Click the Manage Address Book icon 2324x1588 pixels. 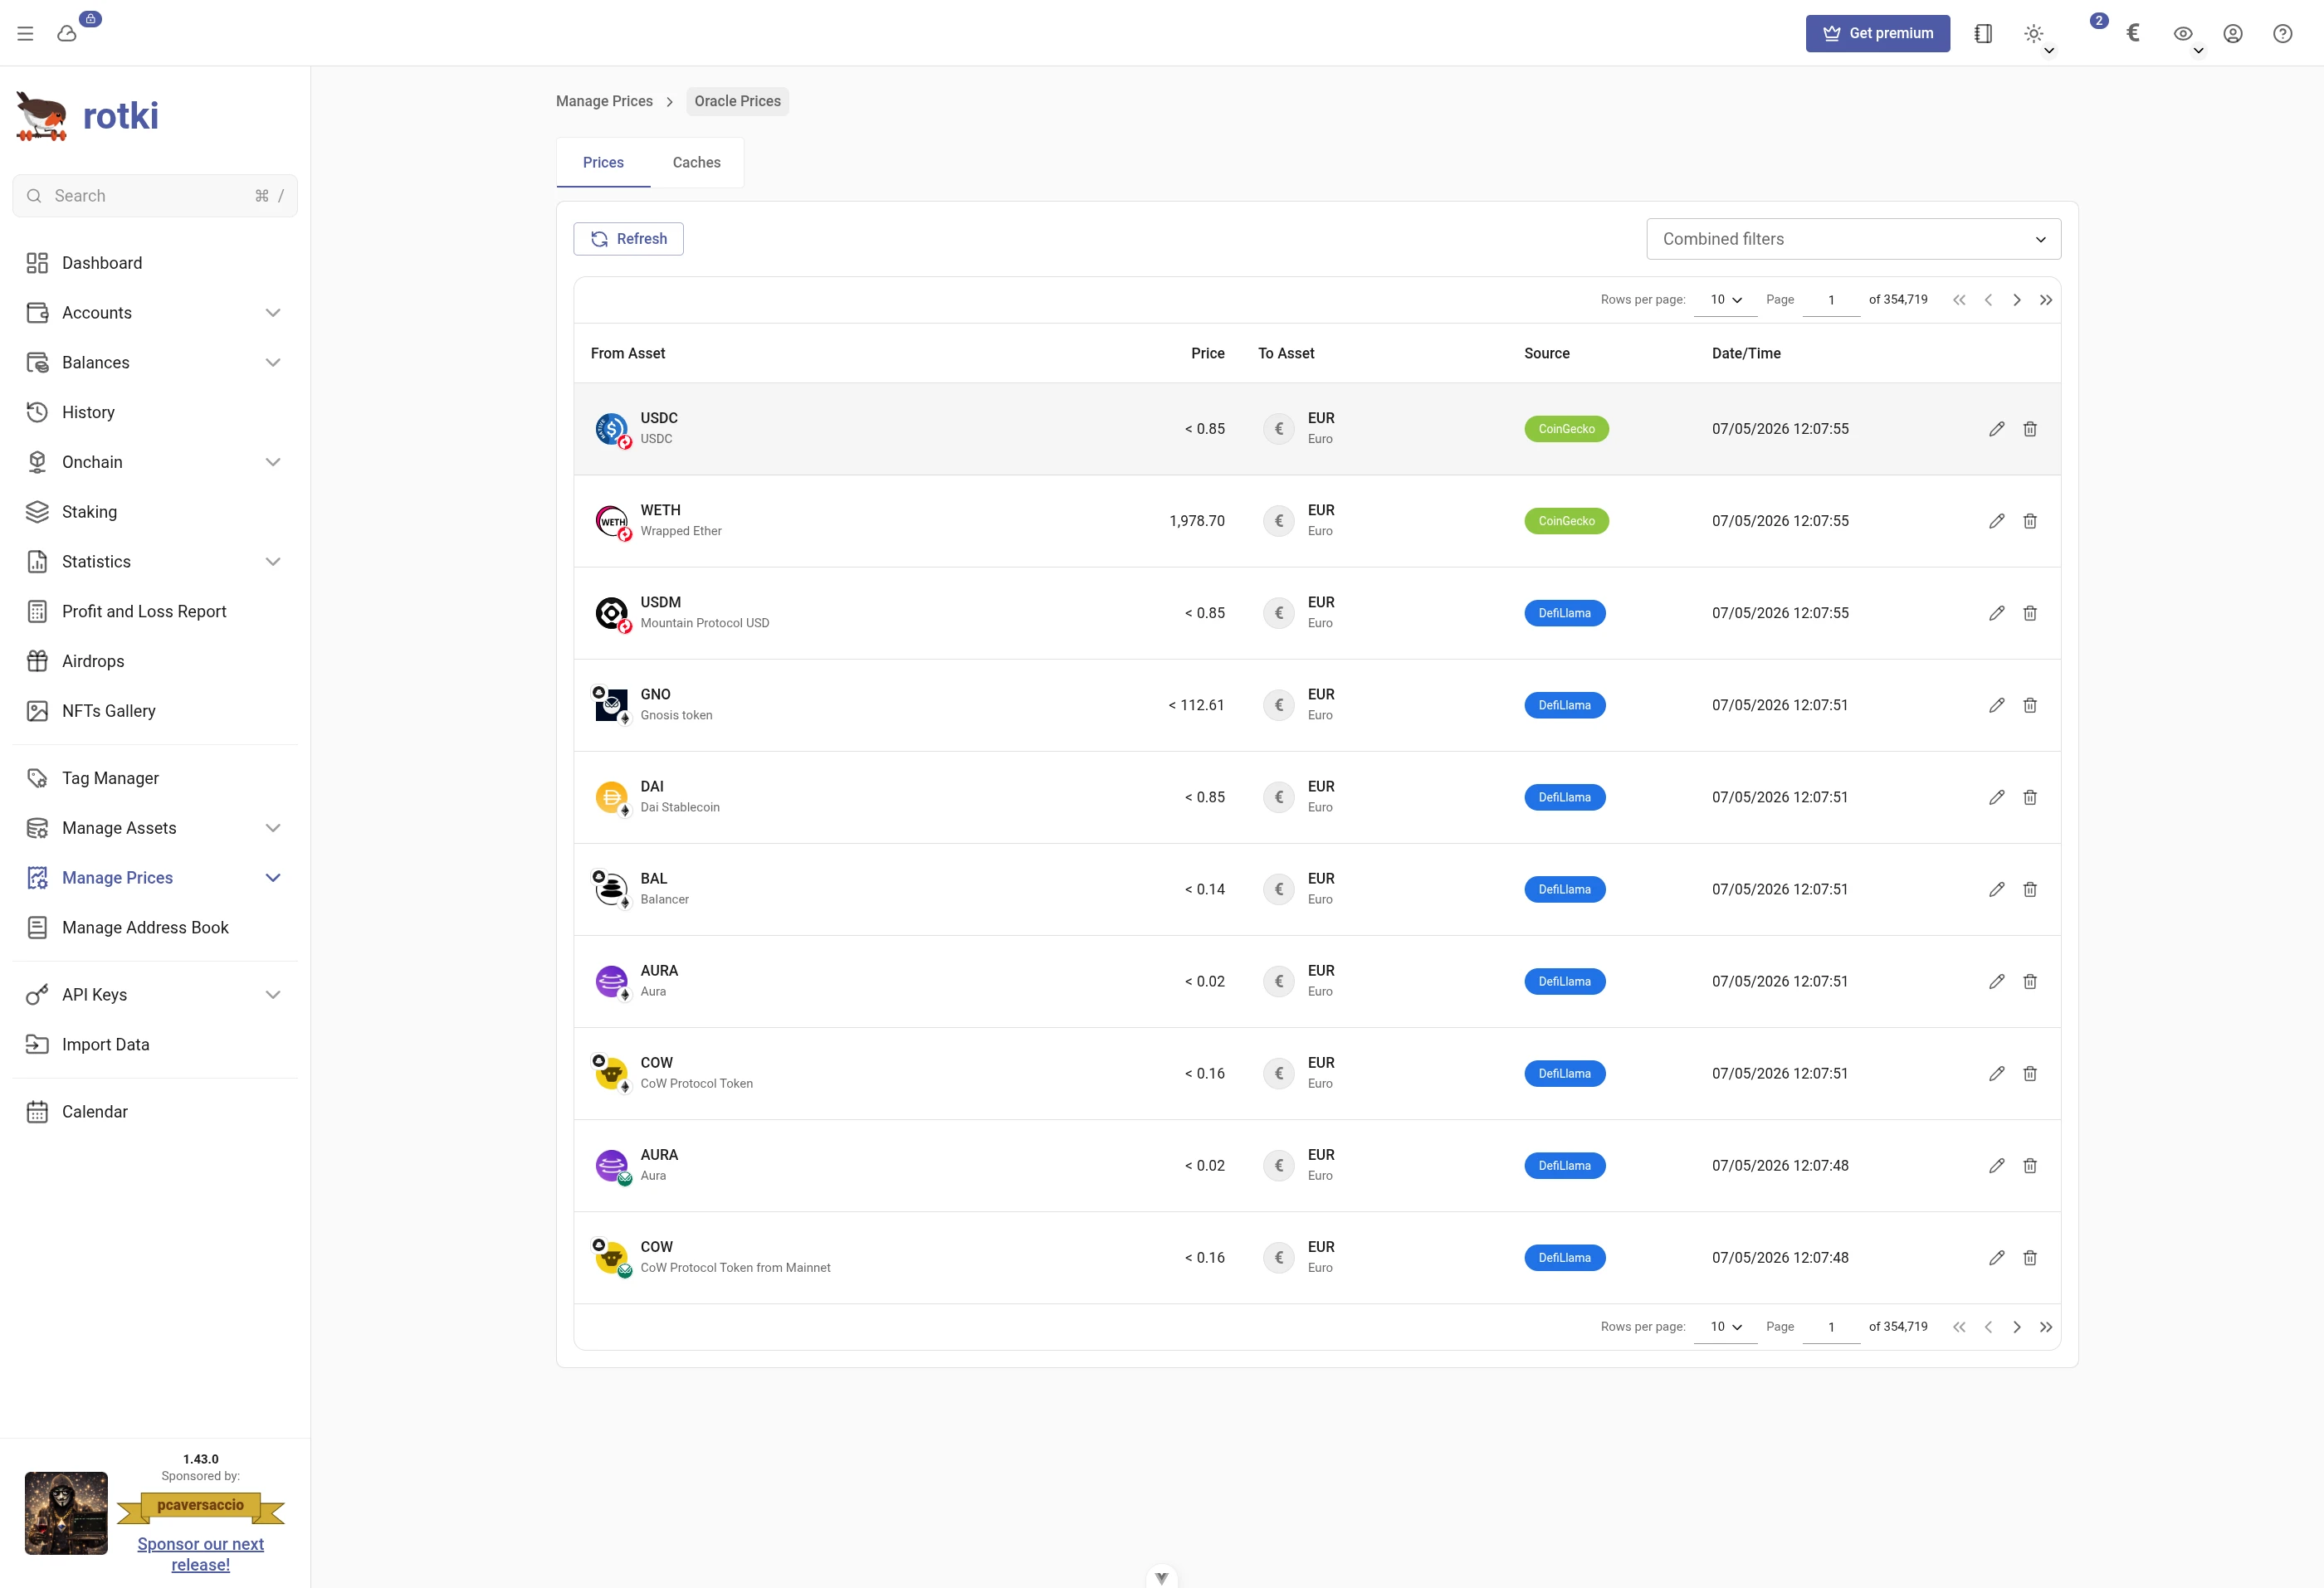[37, 928]
